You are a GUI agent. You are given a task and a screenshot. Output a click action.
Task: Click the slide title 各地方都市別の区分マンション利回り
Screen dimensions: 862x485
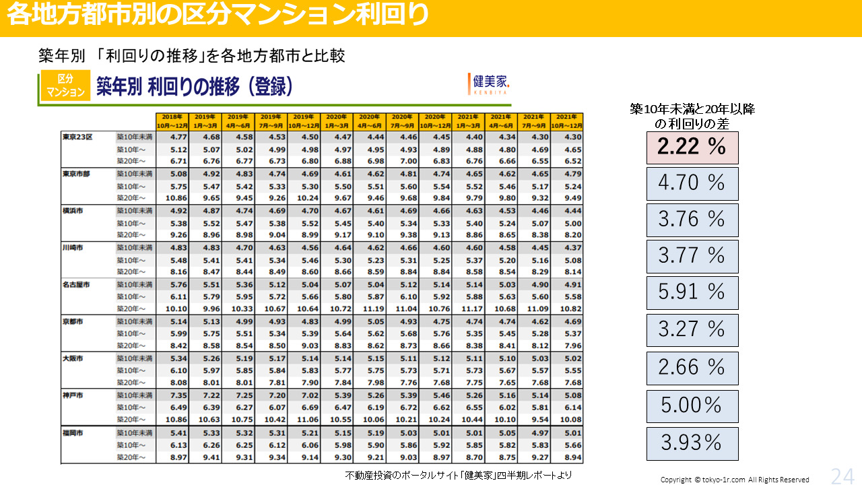click(x=218, y=15)
